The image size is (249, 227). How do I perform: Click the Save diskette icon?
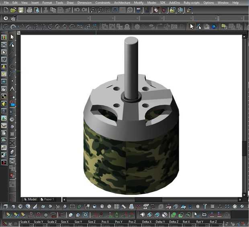coord(21,10)
